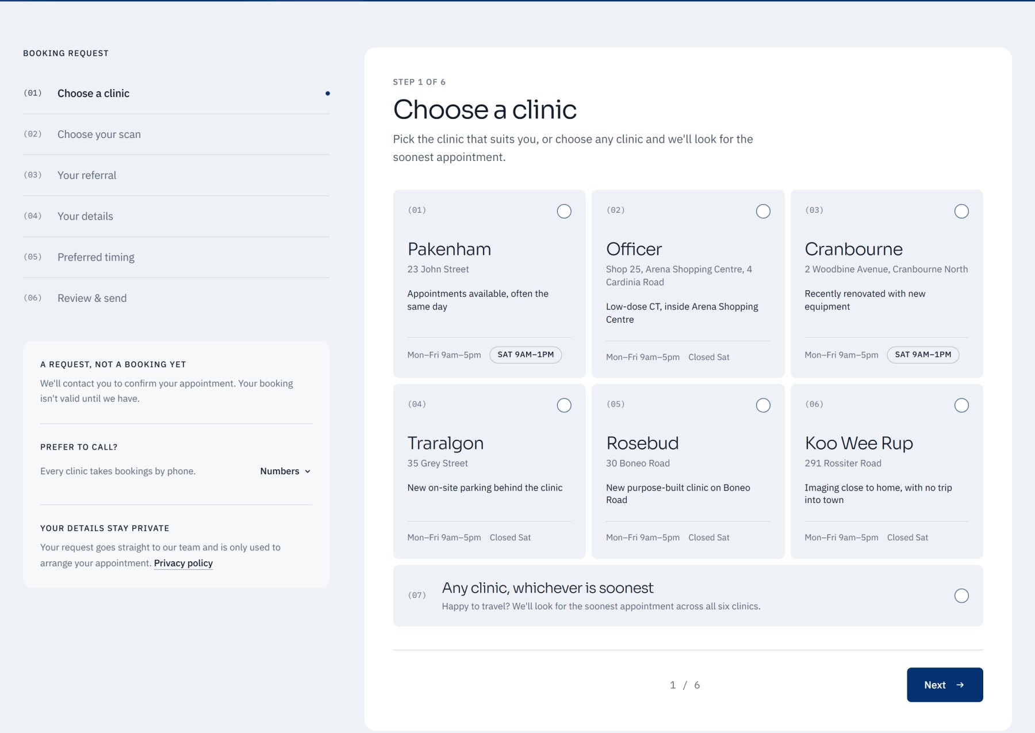Click the 'BOOKING REQUEST' sidebar heading

click(66, 53)
